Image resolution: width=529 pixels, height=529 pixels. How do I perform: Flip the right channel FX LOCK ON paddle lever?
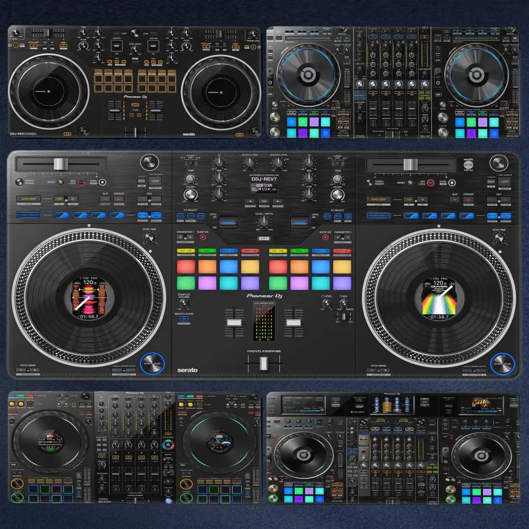(299, 223)
